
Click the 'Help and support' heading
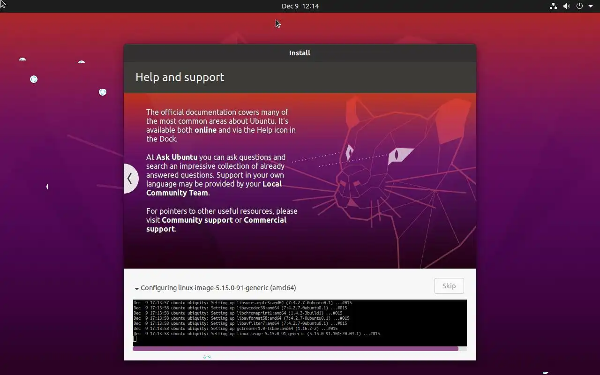180,77
